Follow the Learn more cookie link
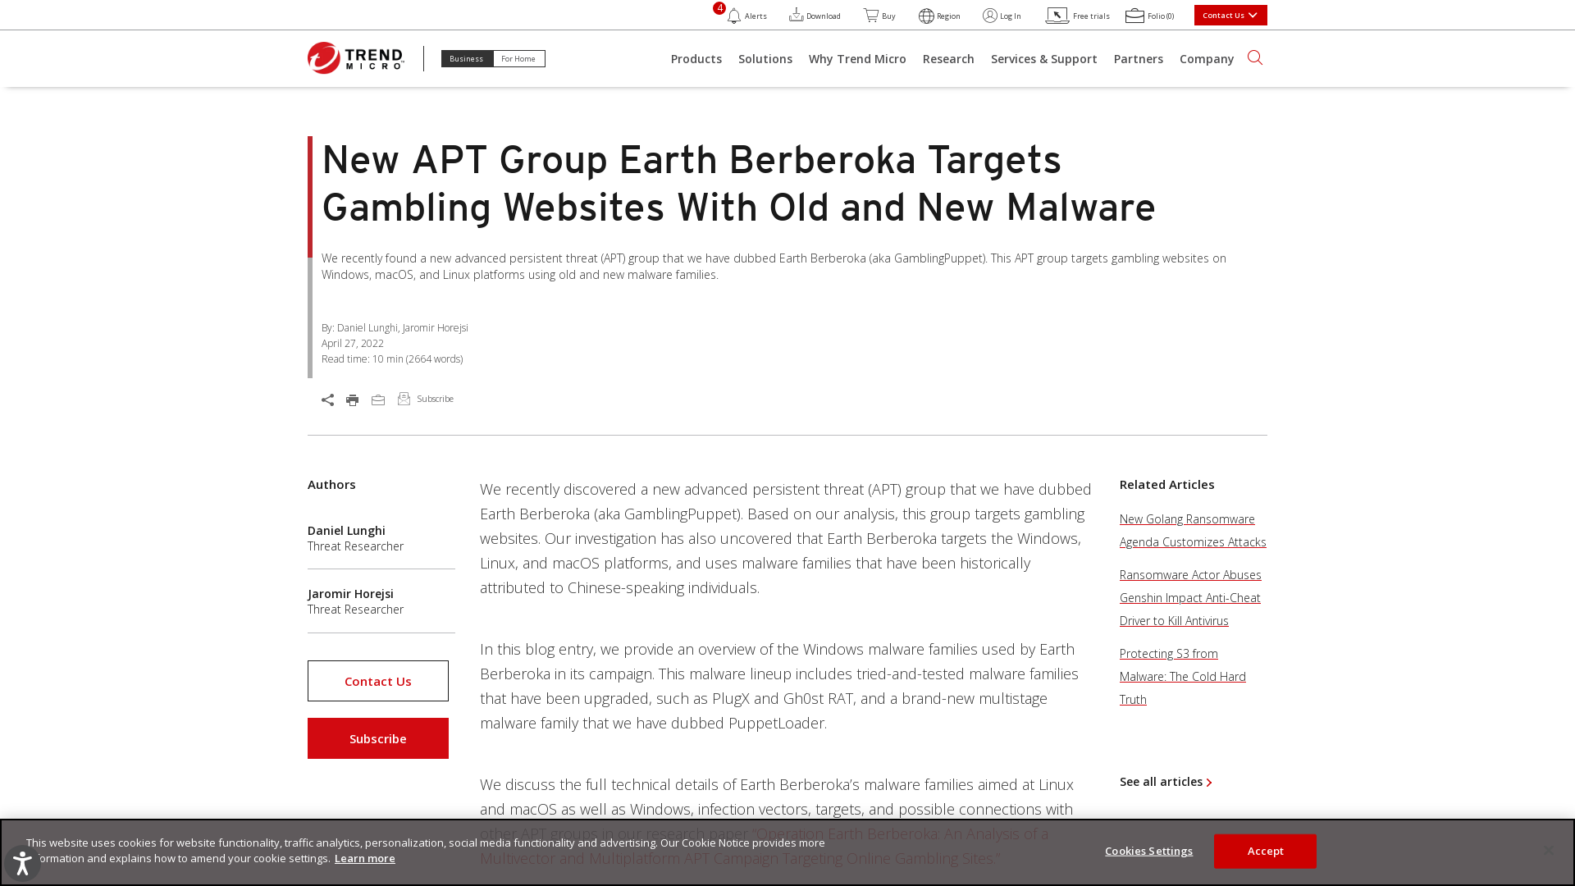1575x886 pixels. tap(365, 858)
